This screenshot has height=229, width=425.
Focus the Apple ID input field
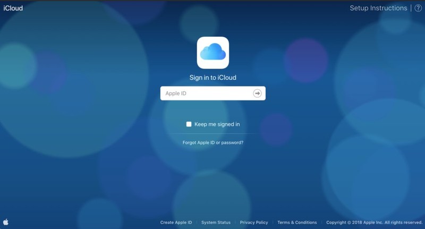213,93
